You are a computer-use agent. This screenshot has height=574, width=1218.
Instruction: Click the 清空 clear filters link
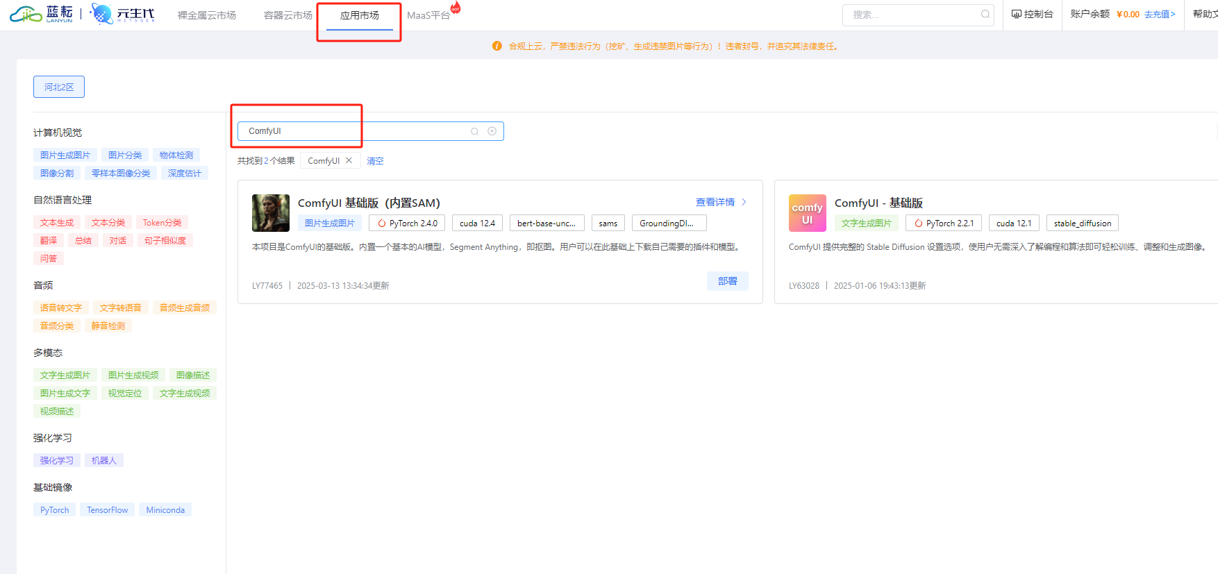pyautogui.click(x=375, y=161)
